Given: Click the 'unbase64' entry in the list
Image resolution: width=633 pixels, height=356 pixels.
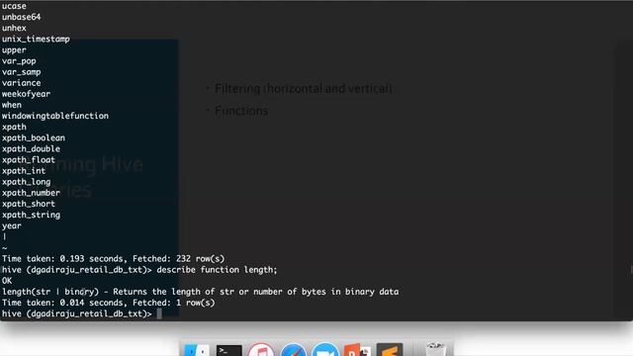Looking at the screenshot, I should 22,17.
